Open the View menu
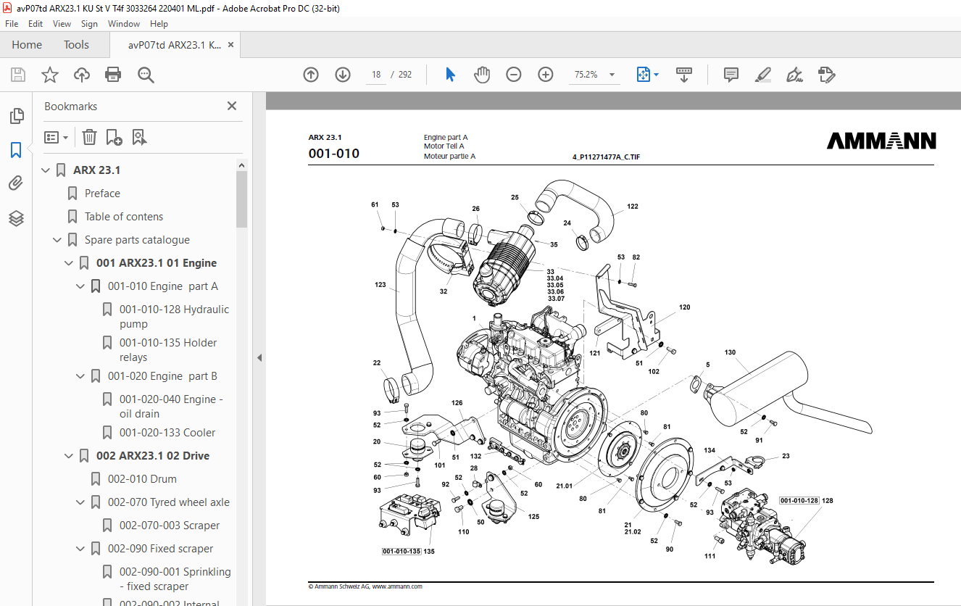Image resolution: width=961 pixels, height=606 pixels. pyautogui.click(x=62, y=24)
